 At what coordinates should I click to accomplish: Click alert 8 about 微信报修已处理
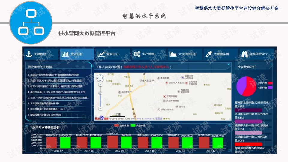(44, 115)
